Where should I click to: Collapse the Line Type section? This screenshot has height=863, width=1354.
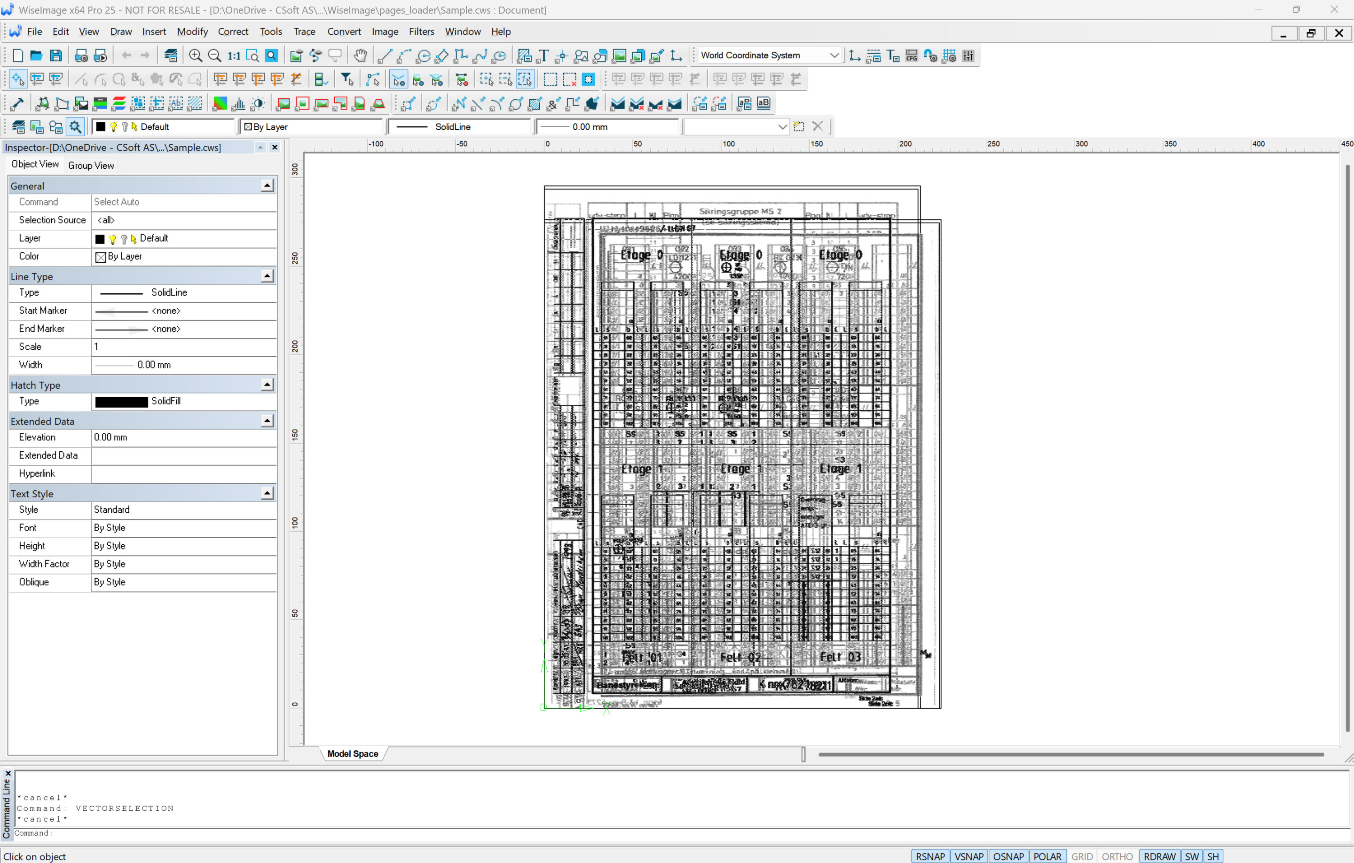(267, 276)
